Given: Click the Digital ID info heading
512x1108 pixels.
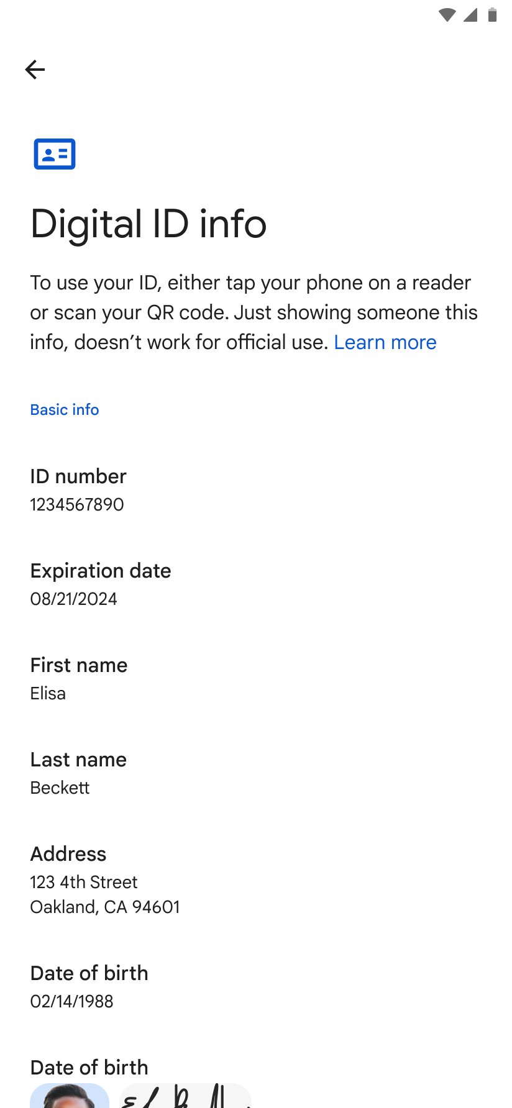Looking at the screenshot, I should point(148,224).
